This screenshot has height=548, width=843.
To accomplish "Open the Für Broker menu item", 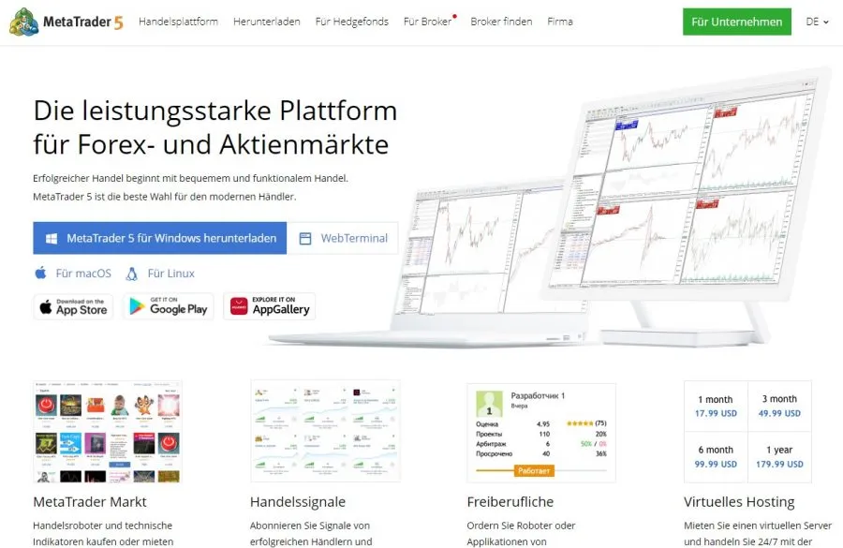I will click(427, 22).
